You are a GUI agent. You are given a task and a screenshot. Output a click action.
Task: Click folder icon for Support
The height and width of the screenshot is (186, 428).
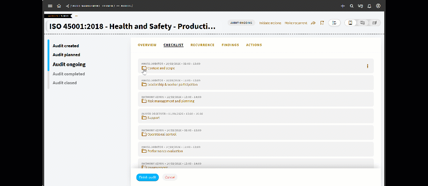pos(144,117)
